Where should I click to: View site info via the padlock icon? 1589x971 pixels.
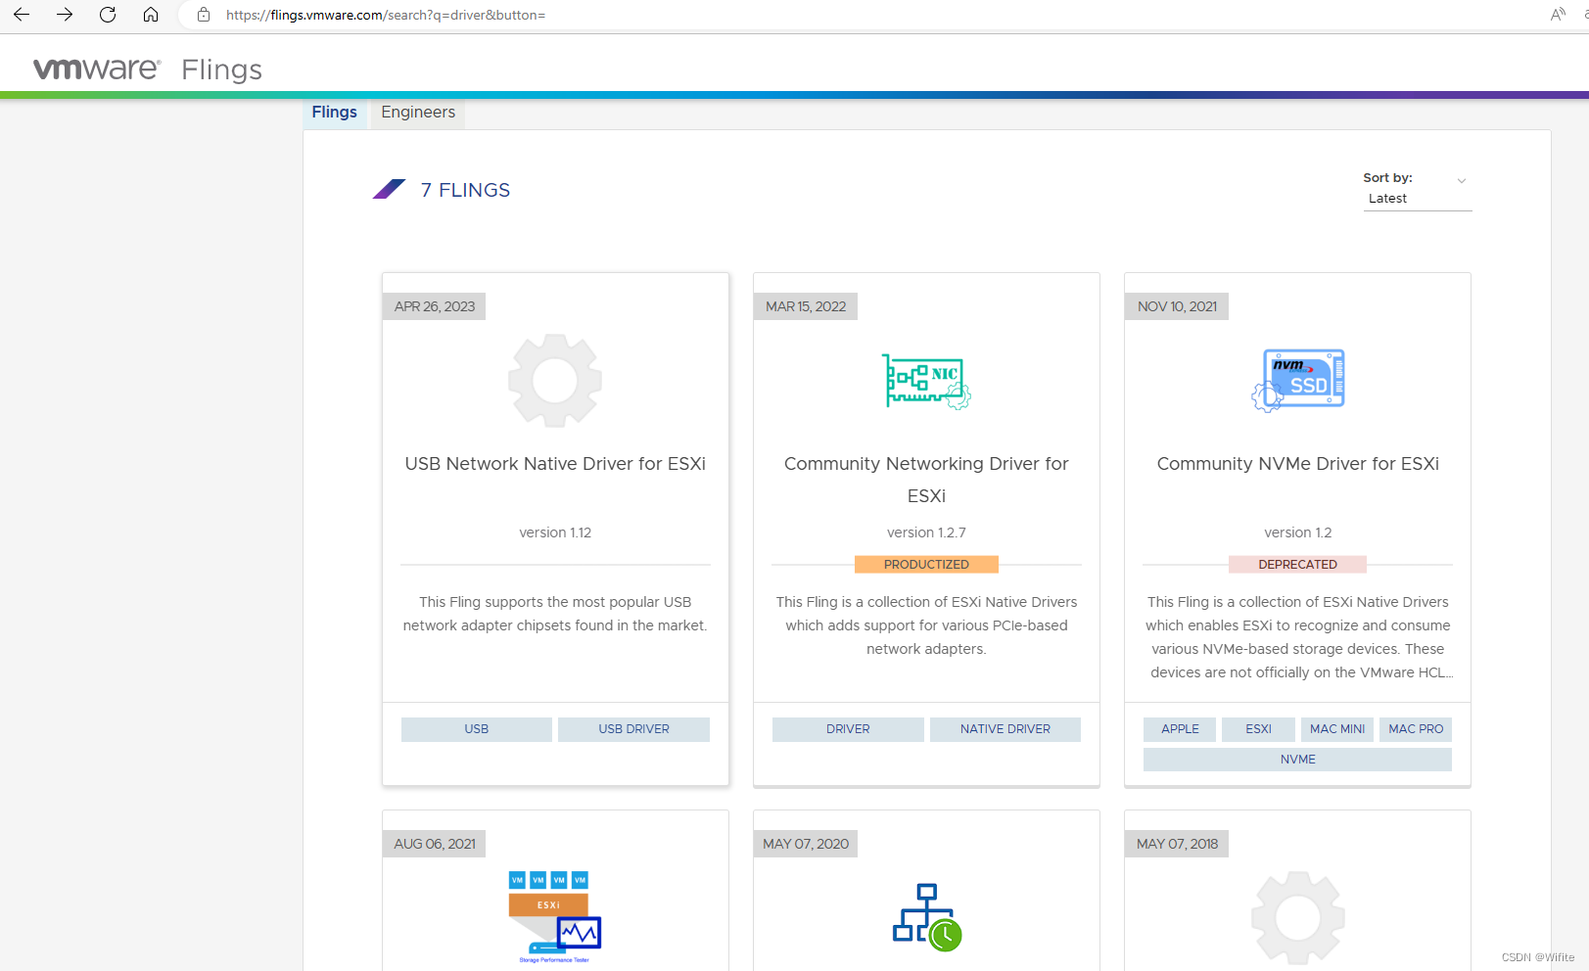click(x=204, y=15)
